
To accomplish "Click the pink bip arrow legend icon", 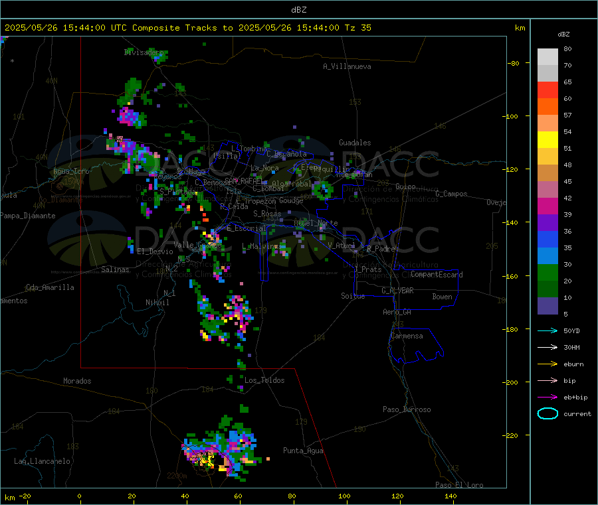I will pyautogui.click(x=548, y=380).
